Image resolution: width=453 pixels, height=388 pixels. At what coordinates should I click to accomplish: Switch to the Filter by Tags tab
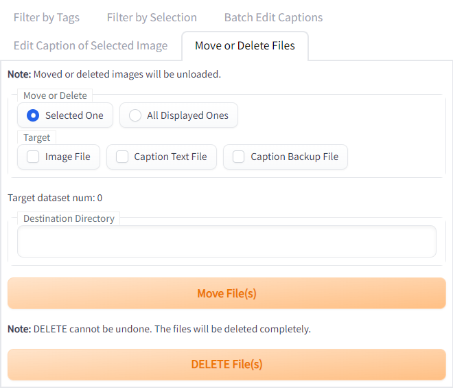pyautogui.click(x=46, y=17)
